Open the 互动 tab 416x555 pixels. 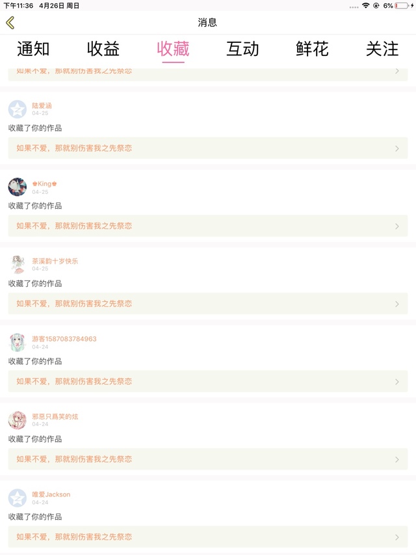(242, 49)
